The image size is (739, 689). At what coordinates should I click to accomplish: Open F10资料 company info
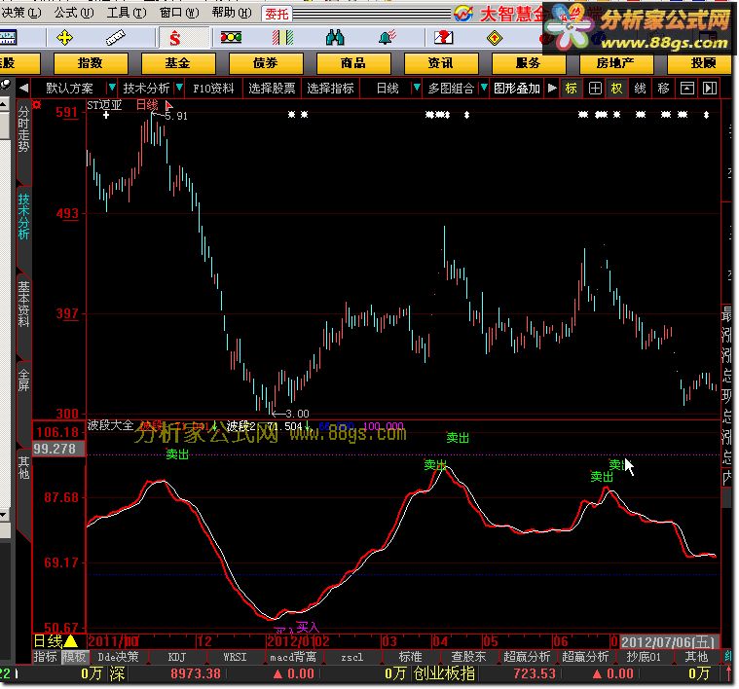point(213,88)
